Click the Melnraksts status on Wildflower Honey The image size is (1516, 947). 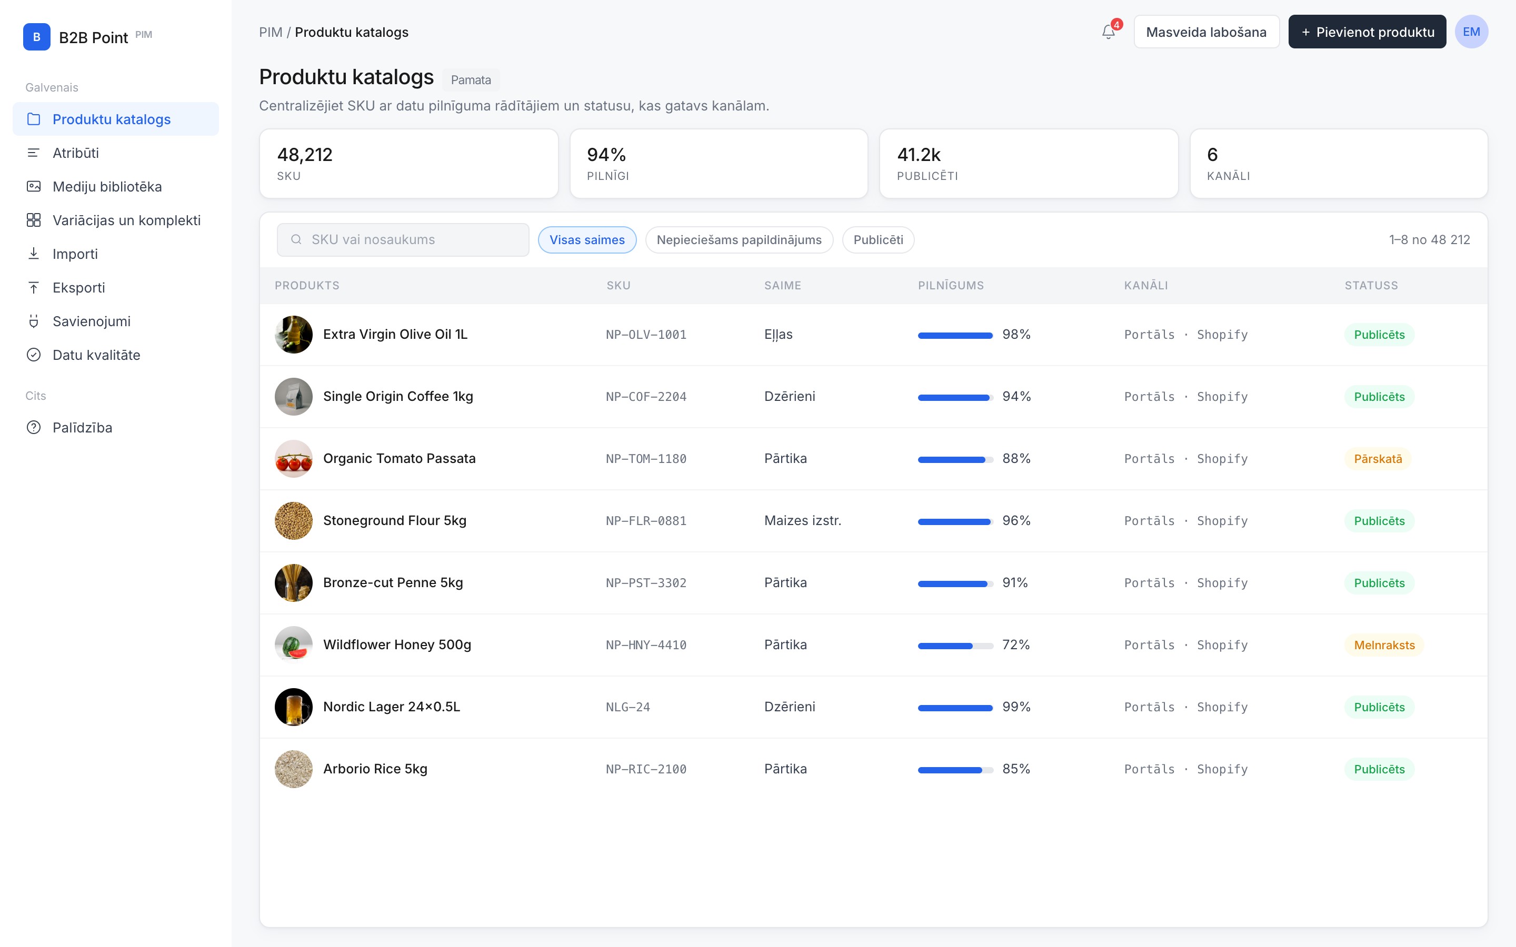click(x=1384, y=644)
